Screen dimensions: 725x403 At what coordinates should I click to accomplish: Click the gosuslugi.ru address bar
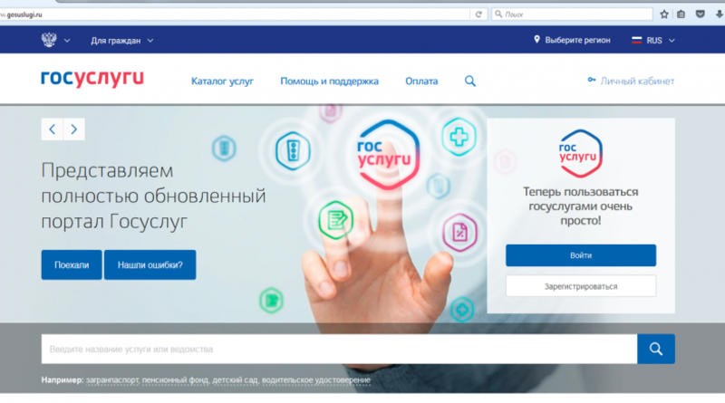tap(234, 14)
